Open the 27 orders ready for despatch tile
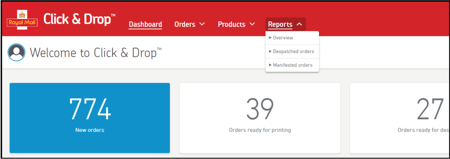The image size is (450, 159). tap(399, 118)
